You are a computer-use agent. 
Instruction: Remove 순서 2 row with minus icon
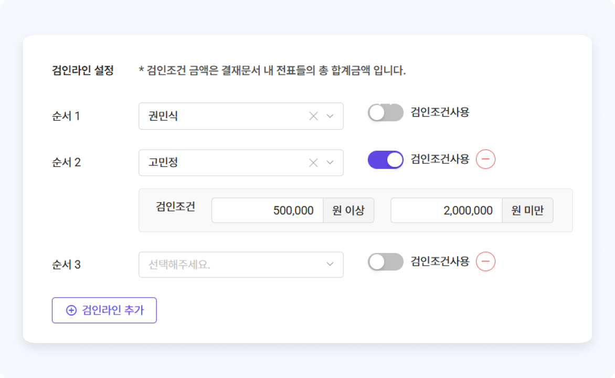tap(485, 159)
